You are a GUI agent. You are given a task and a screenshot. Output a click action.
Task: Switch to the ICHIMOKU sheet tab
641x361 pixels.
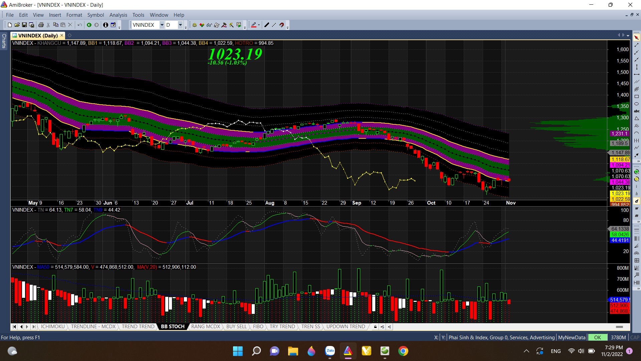[53, 327]
